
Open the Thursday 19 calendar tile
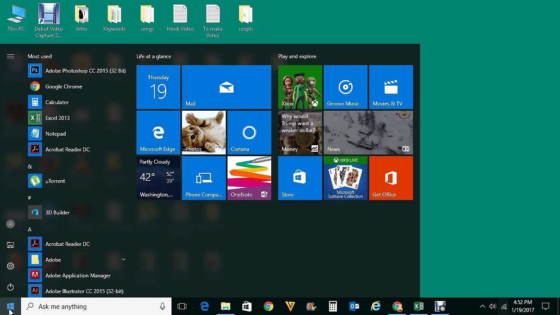pos(158,87)
